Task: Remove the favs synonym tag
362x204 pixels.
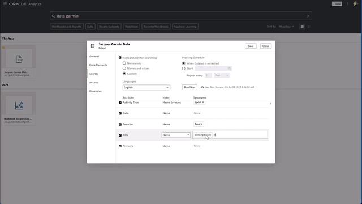Action: coord(201,124)
